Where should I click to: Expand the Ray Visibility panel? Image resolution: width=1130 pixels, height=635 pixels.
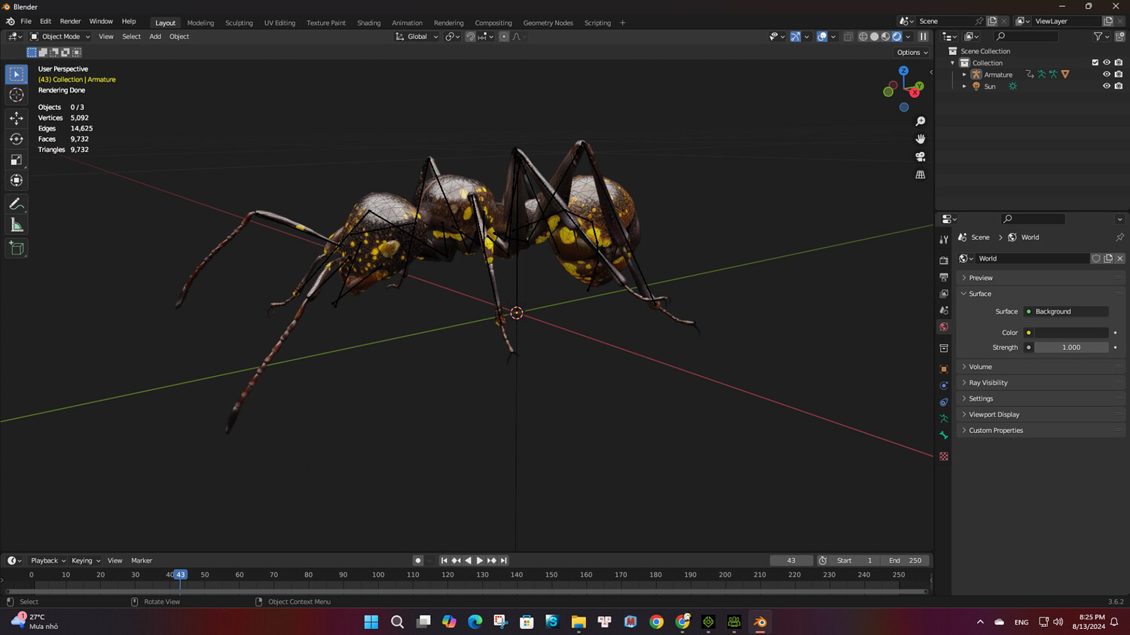pyautogui.click(x=988, y=383)
